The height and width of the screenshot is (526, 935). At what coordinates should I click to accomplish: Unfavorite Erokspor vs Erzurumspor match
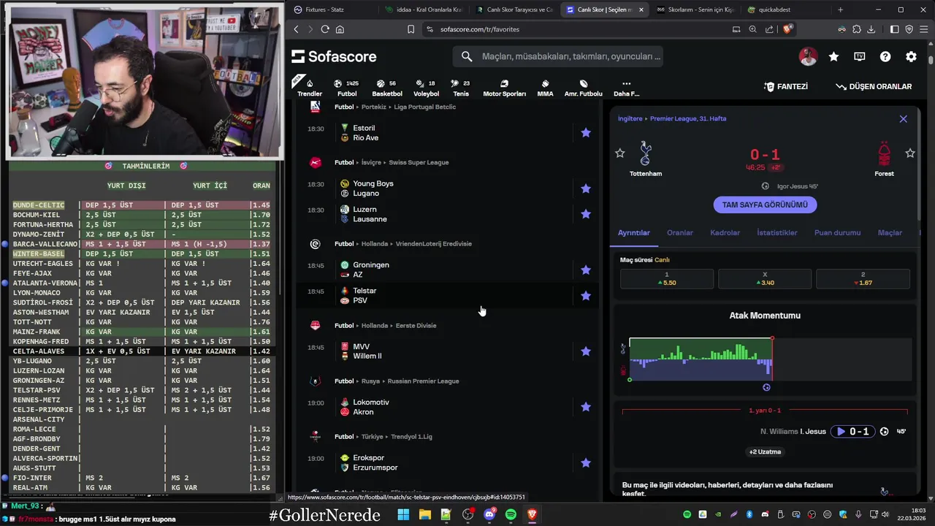click(586, 462)
